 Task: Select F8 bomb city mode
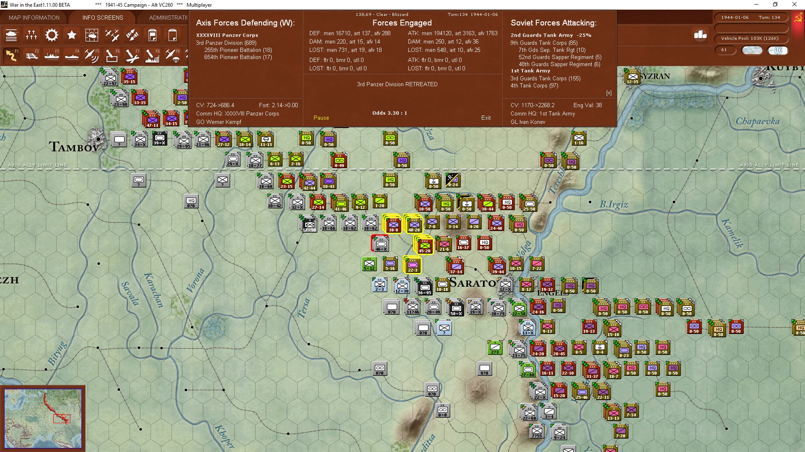pos(152,55)
